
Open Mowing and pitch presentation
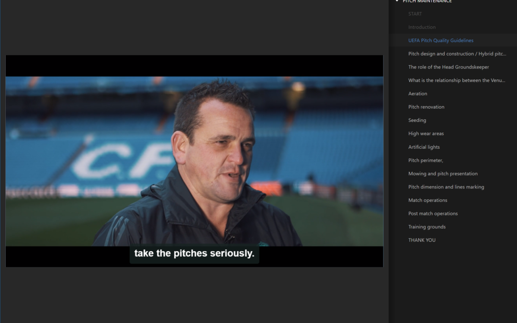(x=443, y=174)
